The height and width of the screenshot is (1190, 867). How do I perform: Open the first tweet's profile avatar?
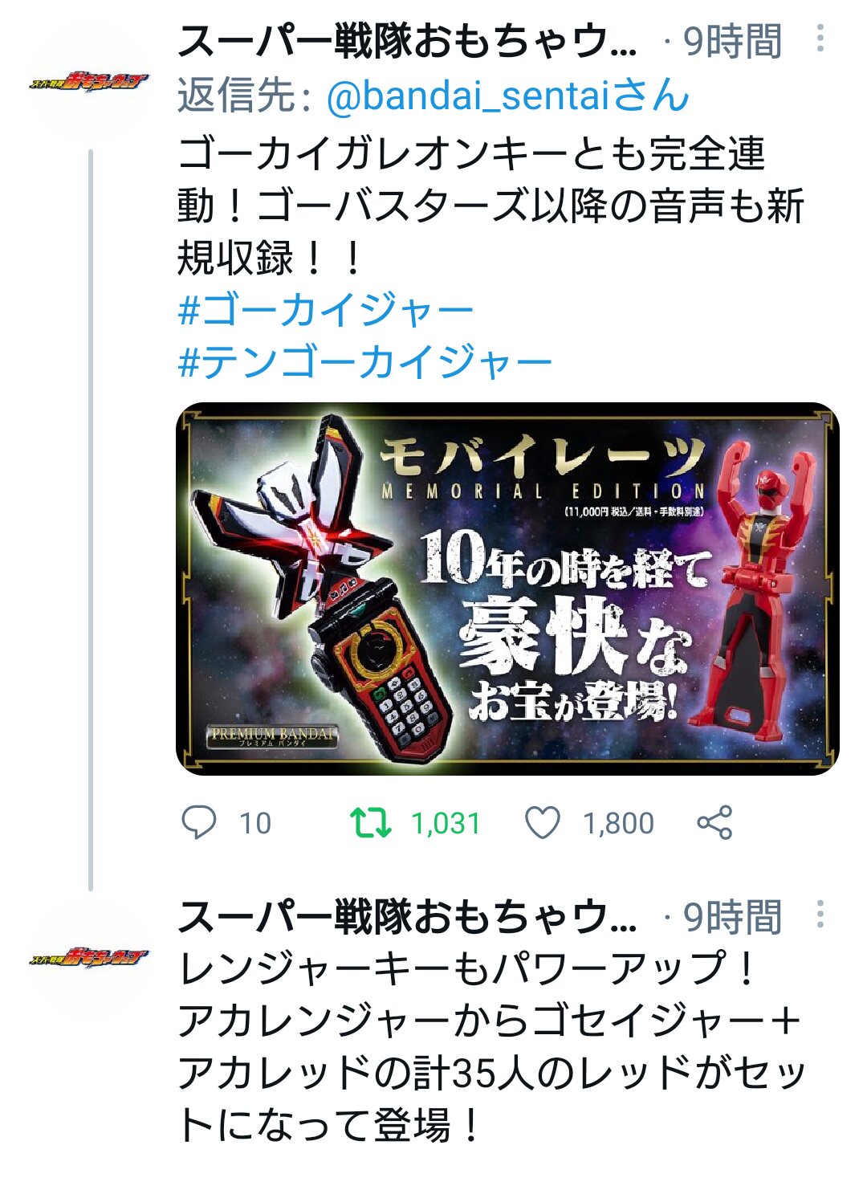(89, 82)
